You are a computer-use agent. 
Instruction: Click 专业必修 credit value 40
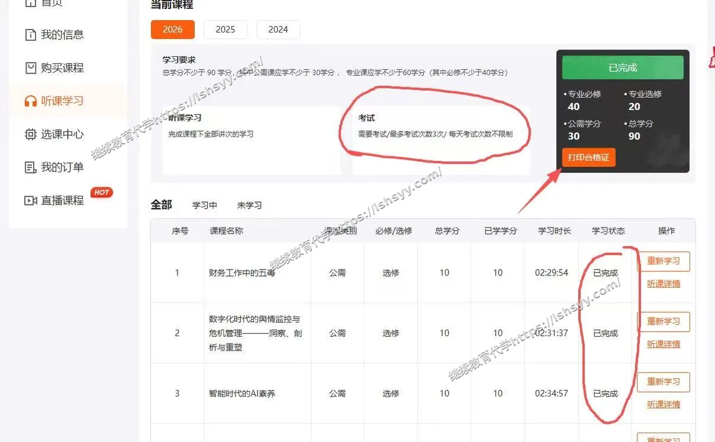[x=574, y=107]
